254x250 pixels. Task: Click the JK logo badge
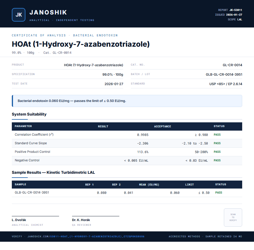19,15
